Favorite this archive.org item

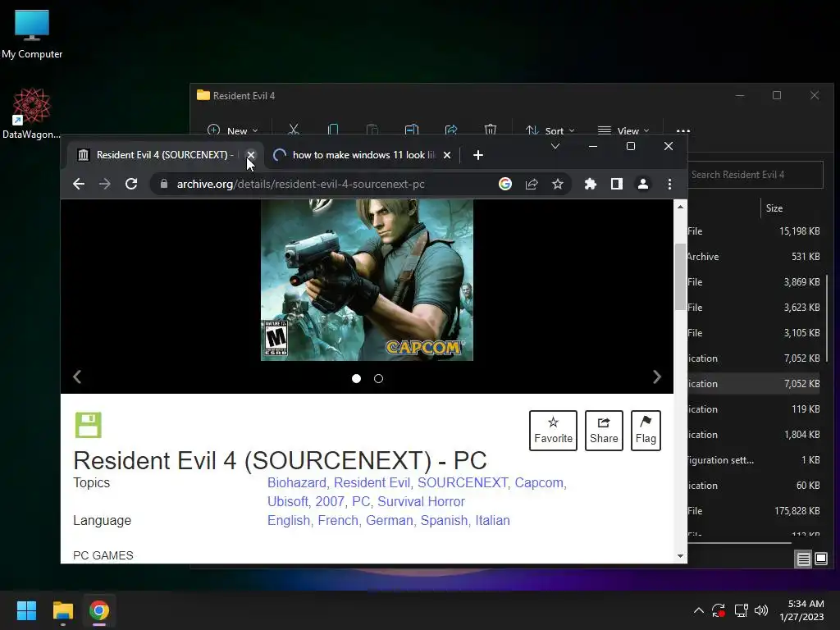(x=553, y=431)
